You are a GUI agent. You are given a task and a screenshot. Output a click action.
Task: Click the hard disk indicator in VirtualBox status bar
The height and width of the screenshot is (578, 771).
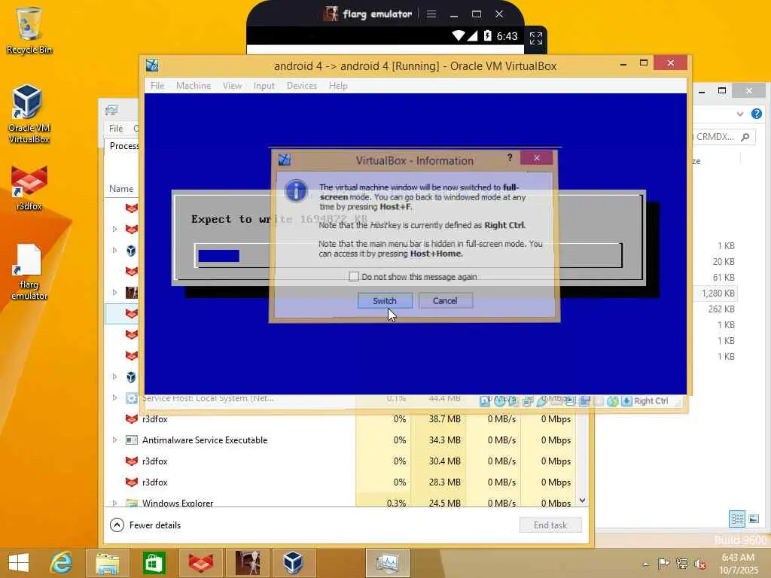[485, 401]
